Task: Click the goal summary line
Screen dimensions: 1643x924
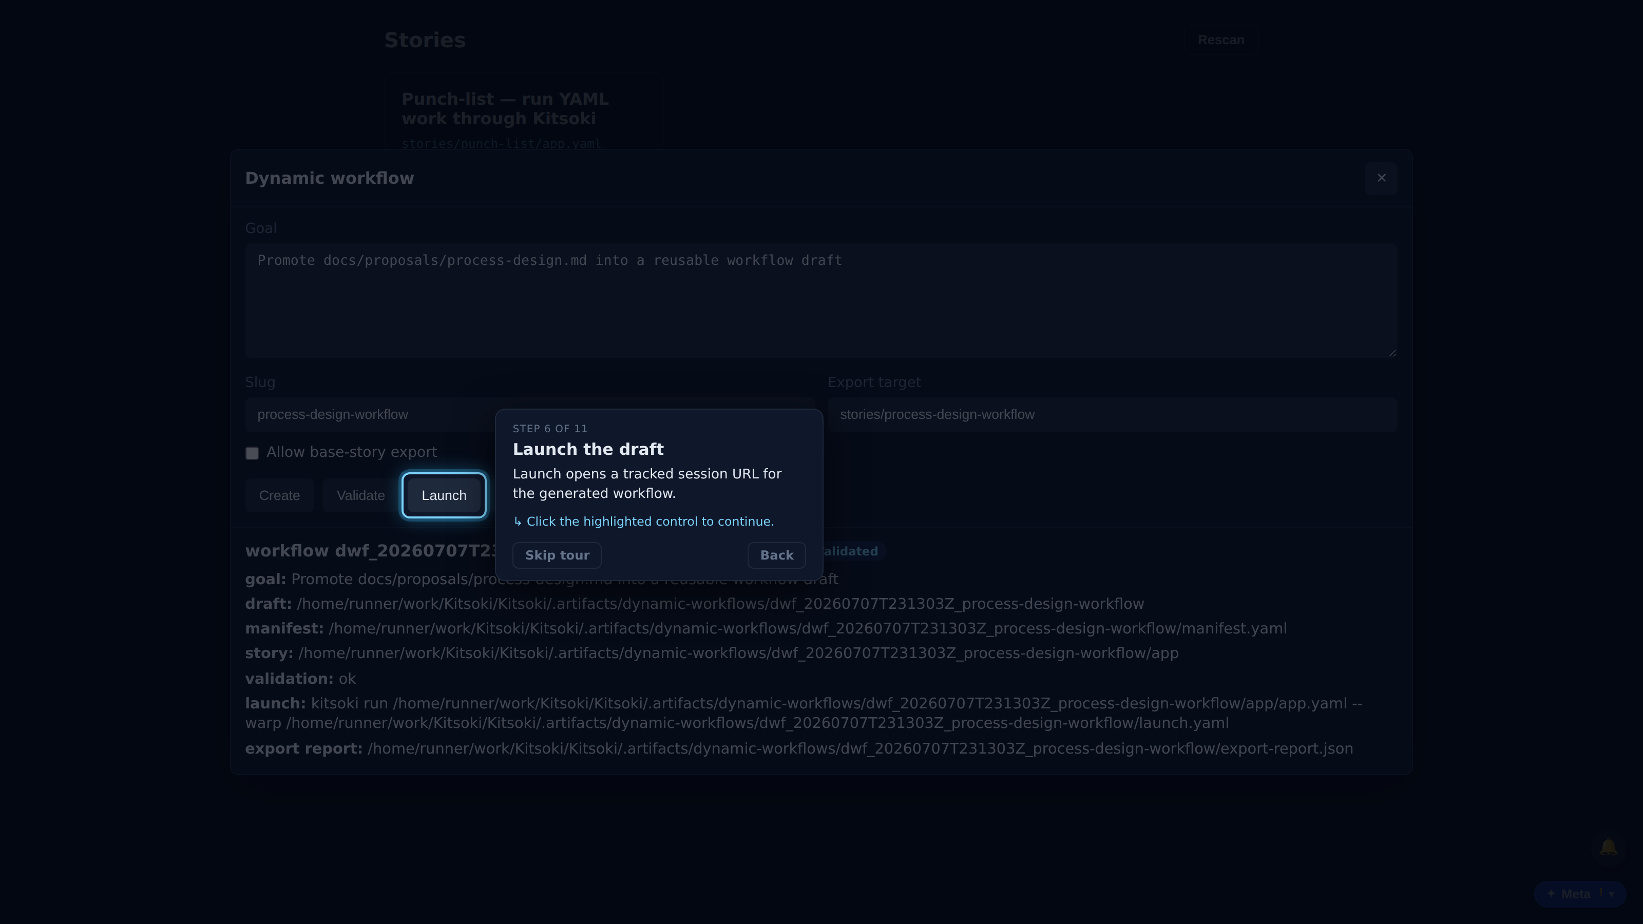Action: pyautogui.click(x=542, y=580)
